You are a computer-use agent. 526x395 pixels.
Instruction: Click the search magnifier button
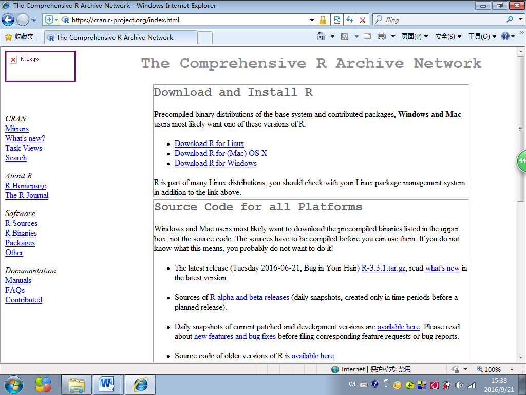click(510, 20)
